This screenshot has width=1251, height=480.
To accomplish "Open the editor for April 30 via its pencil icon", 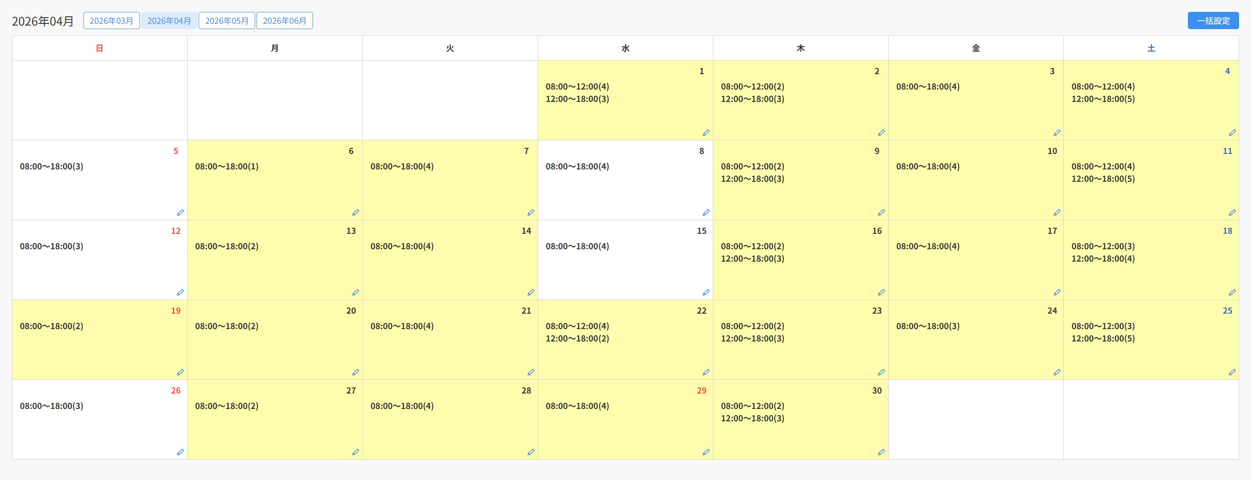I will 882,452.
